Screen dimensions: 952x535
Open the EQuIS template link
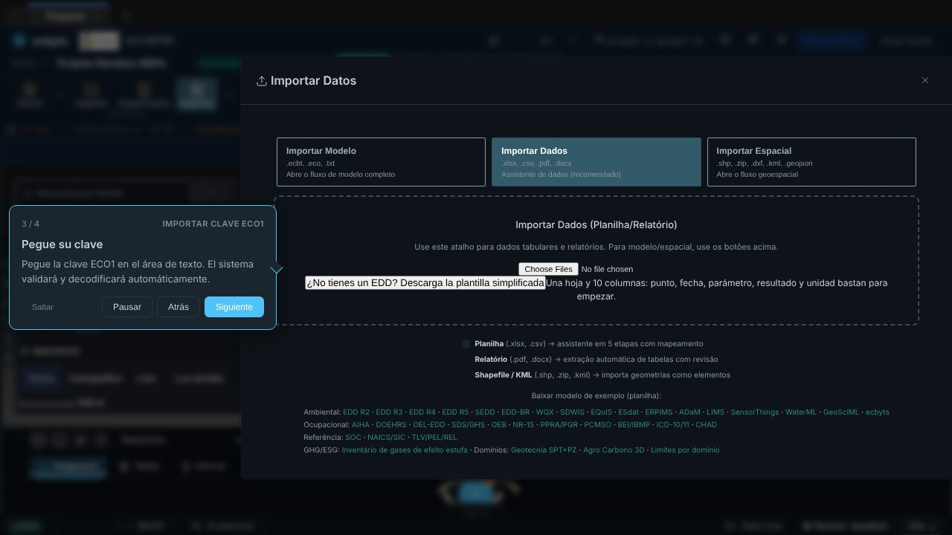(x=601, y=412)
